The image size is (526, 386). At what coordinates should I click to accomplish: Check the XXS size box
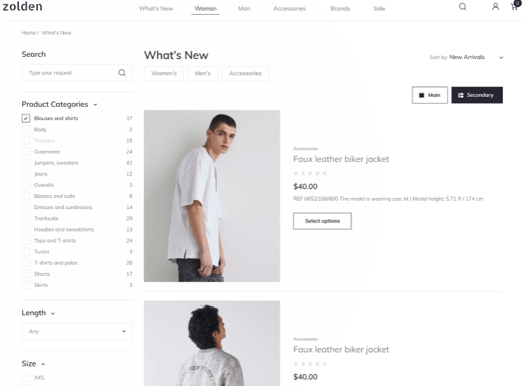26,378
